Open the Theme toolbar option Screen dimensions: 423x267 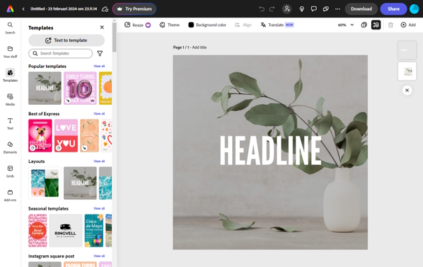pos(169,24)
